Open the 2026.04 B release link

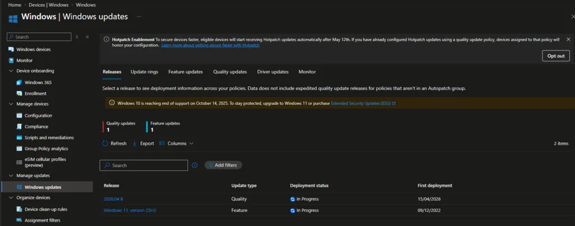tap(113, 199)
